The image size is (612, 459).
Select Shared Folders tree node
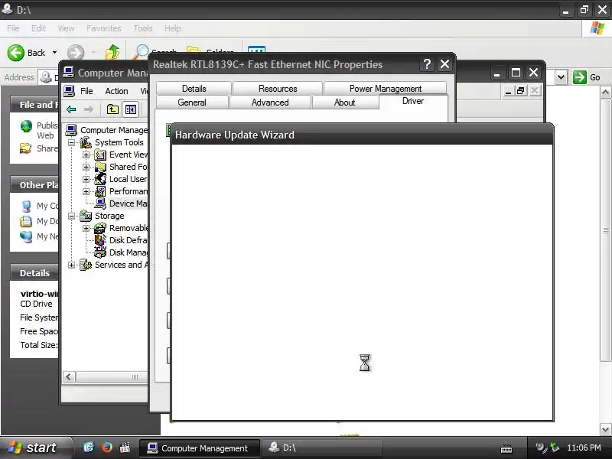(128, 167)
